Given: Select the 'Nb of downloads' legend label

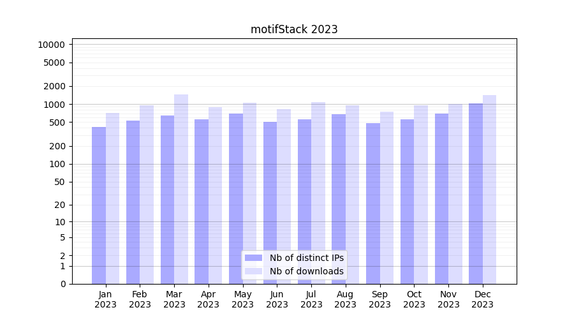Looking at the screenshot, I should 306,271.
